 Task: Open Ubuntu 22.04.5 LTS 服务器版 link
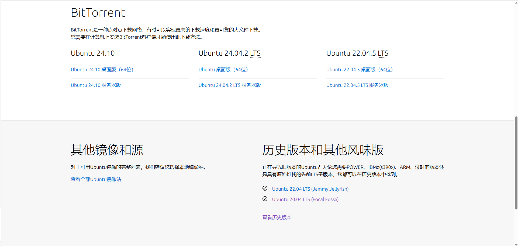coord(358,85)
